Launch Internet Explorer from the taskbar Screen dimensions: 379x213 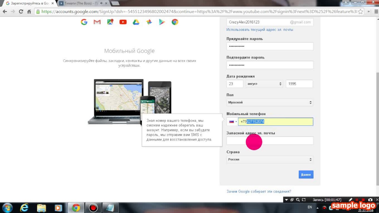[25, 208]
